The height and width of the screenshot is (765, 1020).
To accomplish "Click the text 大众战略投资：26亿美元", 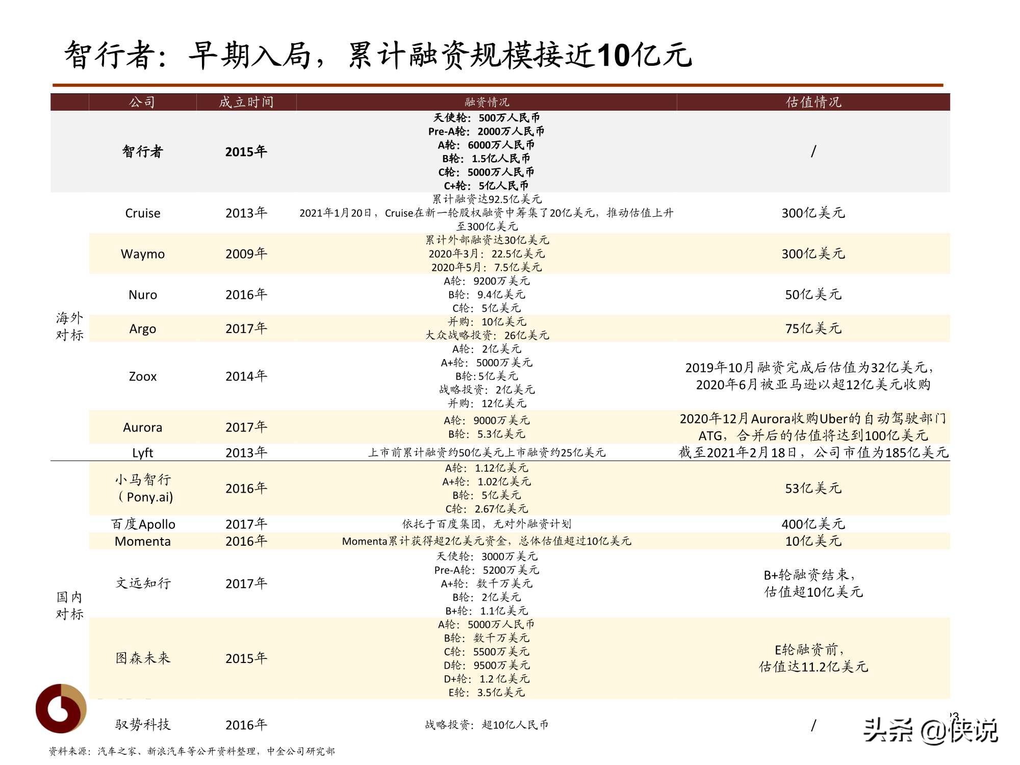I will [x=487, y=336].
